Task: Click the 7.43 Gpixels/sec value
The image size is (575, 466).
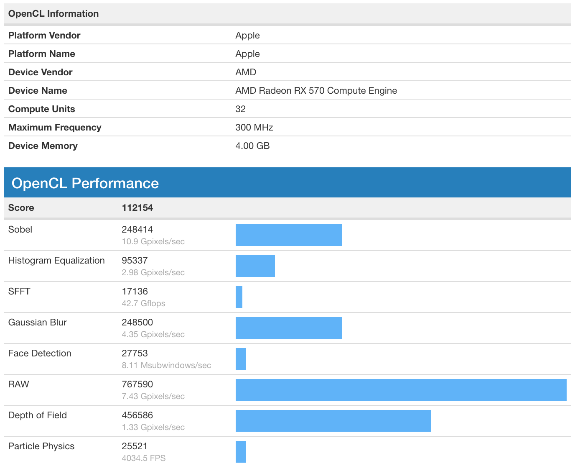Action: 153,396
